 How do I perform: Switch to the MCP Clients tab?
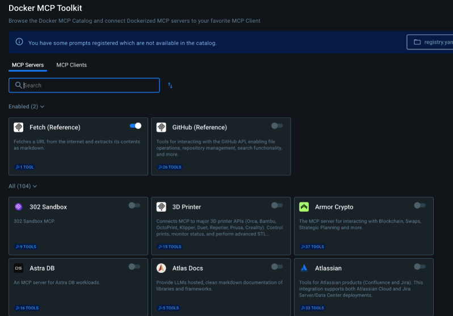coord(72,65)
